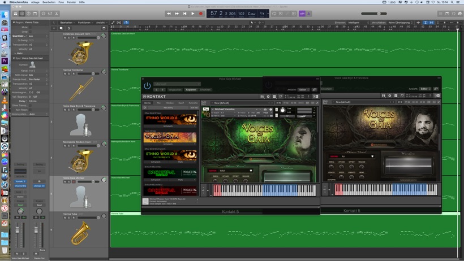Image resolution: width=464 pixels, height=261 pixels.
Task: Open the Library button in Logic toolbar
Action: (15, 14)
